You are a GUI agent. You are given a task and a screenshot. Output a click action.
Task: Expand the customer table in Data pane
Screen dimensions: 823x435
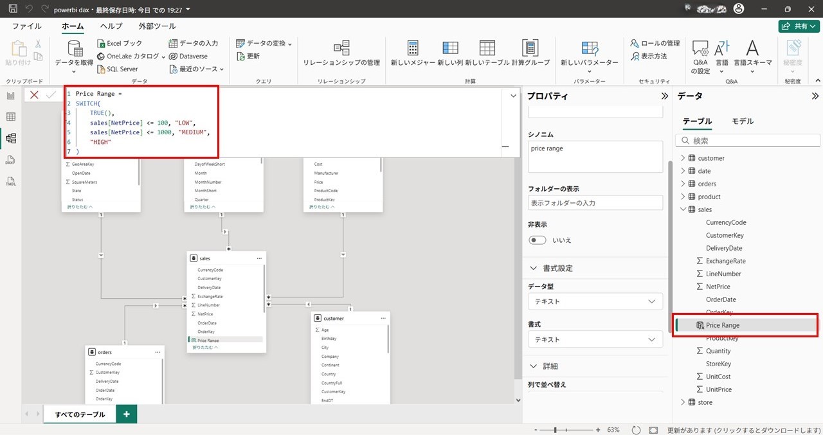tap(683, 158)
